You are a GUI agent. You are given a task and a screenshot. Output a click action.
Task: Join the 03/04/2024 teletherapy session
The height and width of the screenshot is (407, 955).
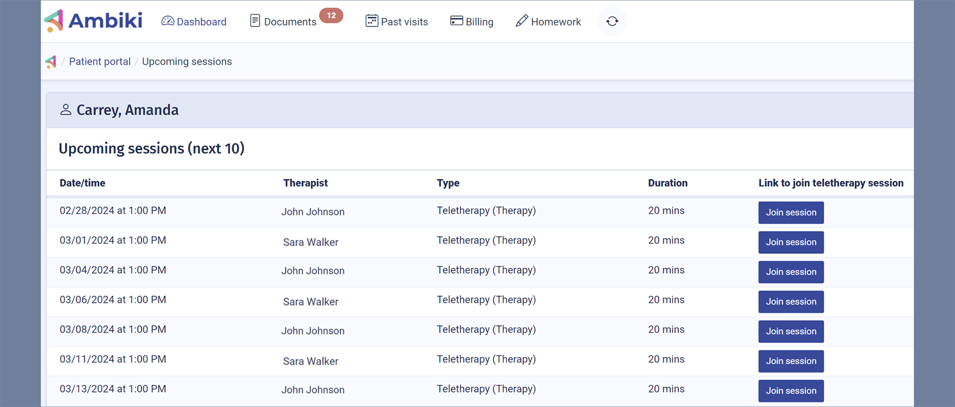791,272
